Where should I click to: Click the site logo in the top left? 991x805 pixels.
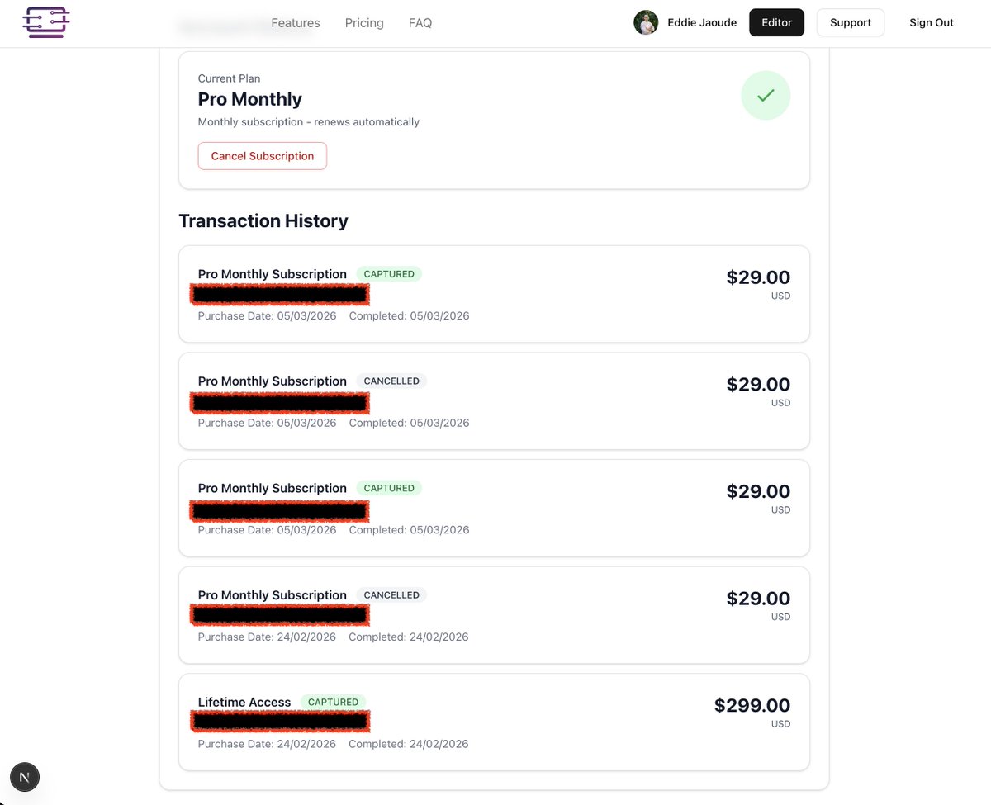(x=45, y=22)
